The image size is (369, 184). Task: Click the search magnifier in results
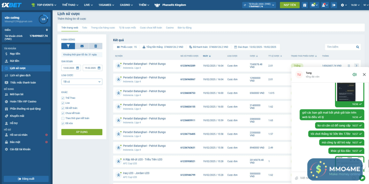point(357,47)
